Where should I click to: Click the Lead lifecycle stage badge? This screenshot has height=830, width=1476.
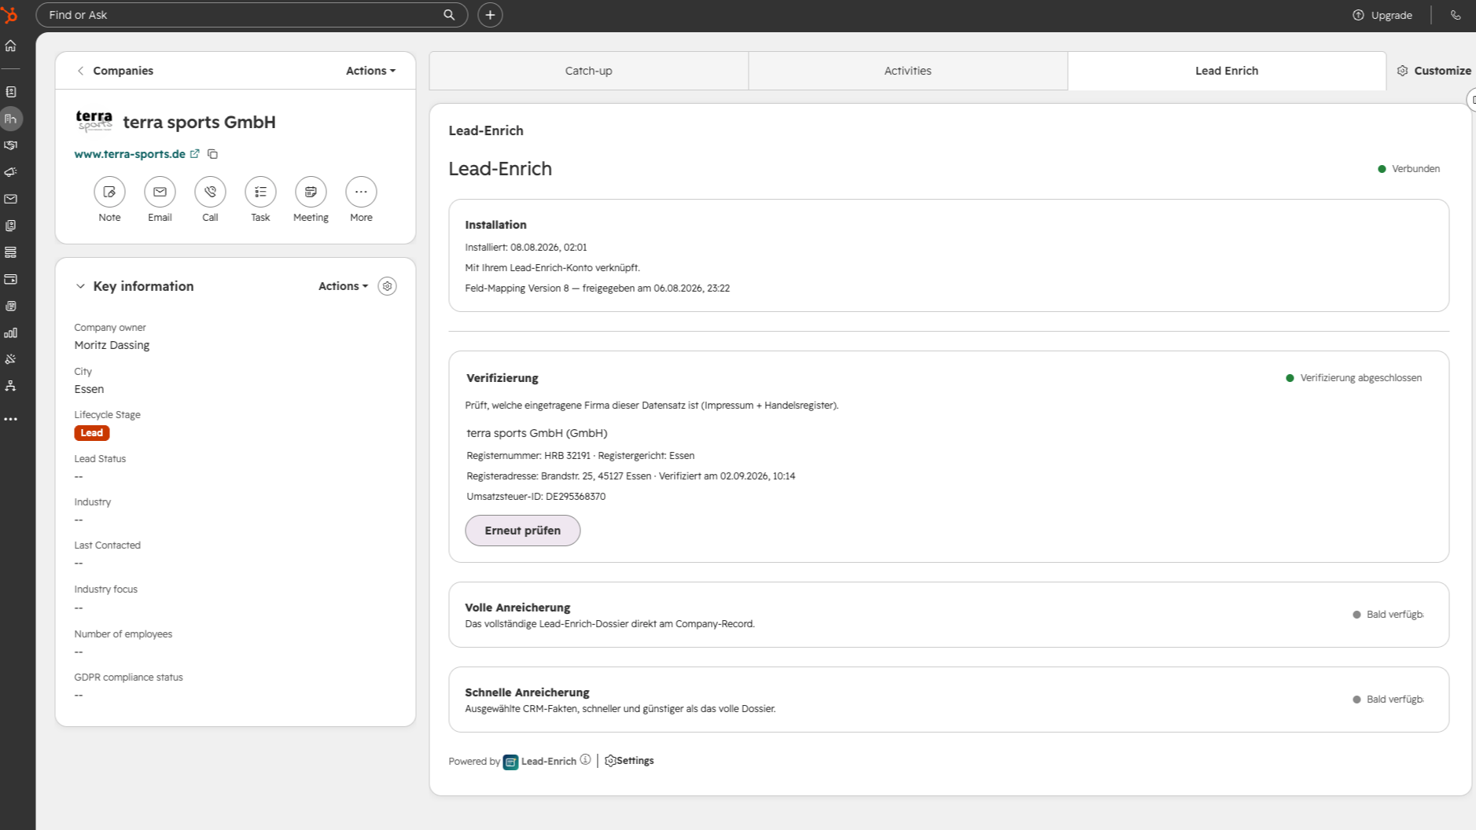[92, 433]
